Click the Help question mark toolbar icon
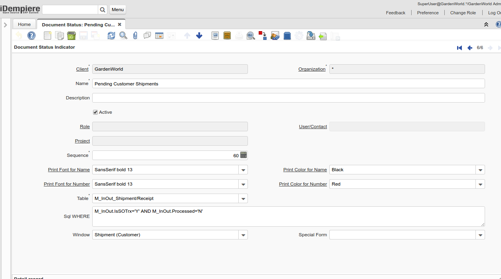 (x=32, y=36)
